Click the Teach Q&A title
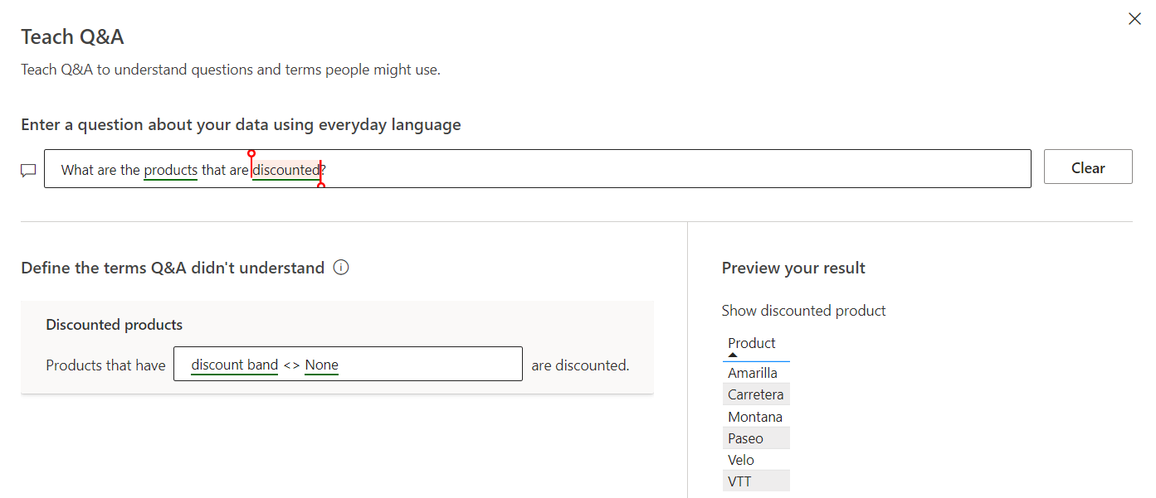The image size is (1156, 498). [73, 36]
